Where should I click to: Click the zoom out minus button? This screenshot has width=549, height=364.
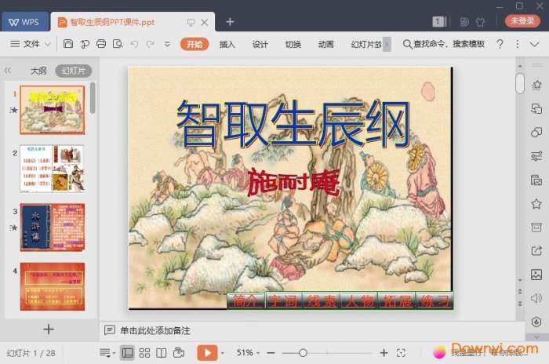(271, 353)
